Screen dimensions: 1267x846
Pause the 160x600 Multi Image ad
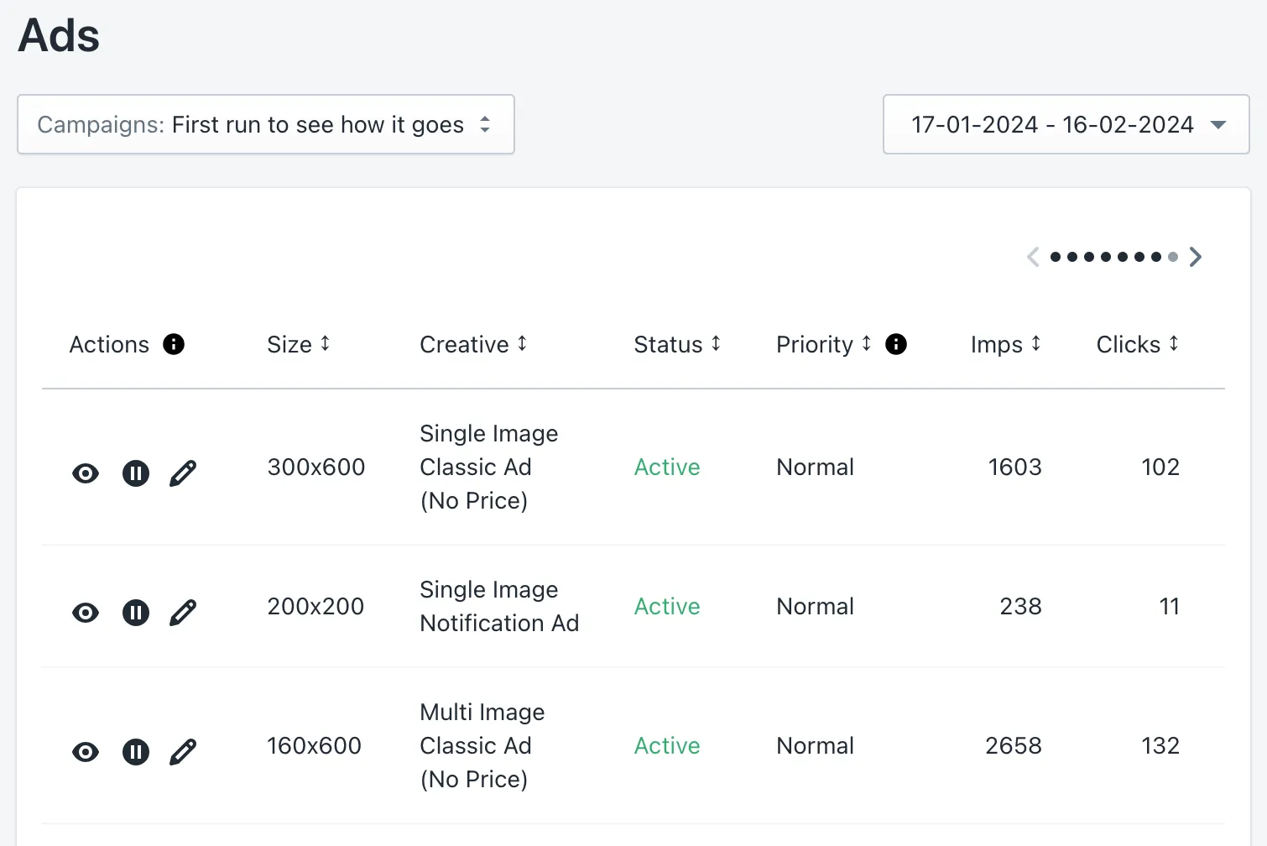coord(136,752)
